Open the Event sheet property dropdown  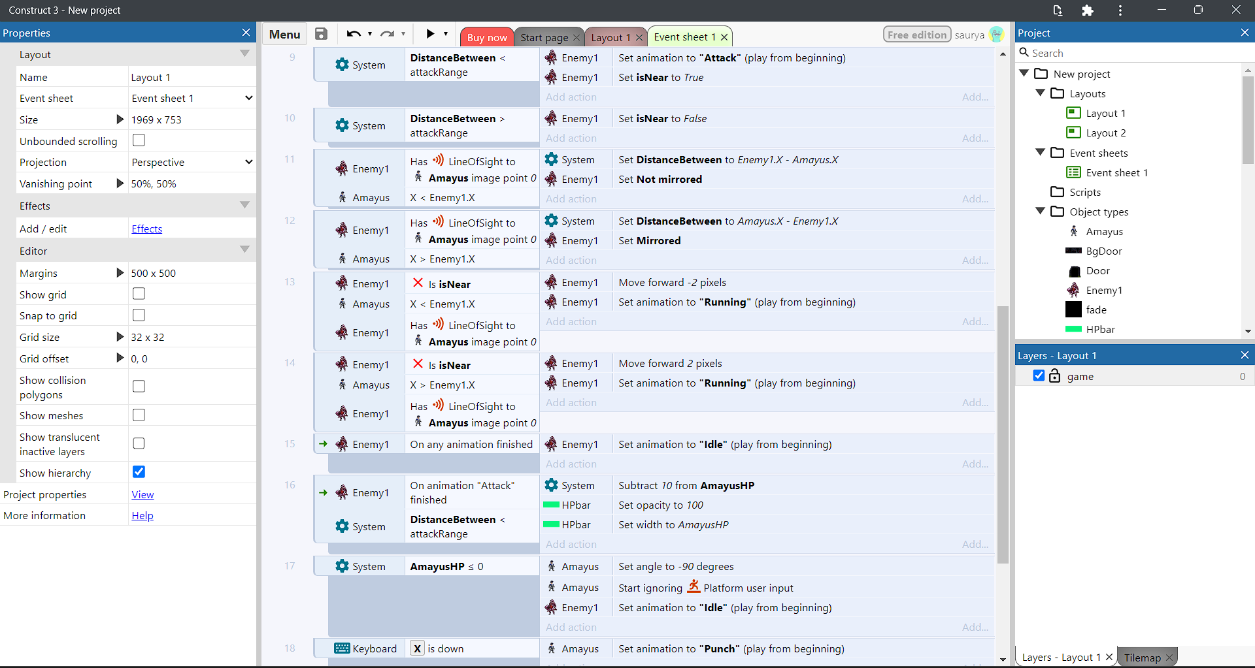pyautogui.click(x=192, y=98)
